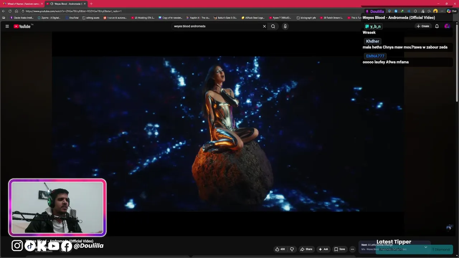Like the video with 40K thumbs up
The width and height of the screenshot is (459, 258).
pos(280,249)
